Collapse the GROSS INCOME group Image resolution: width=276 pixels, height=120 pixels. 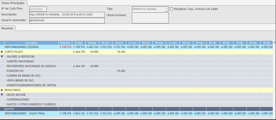(x=2, y=95)
